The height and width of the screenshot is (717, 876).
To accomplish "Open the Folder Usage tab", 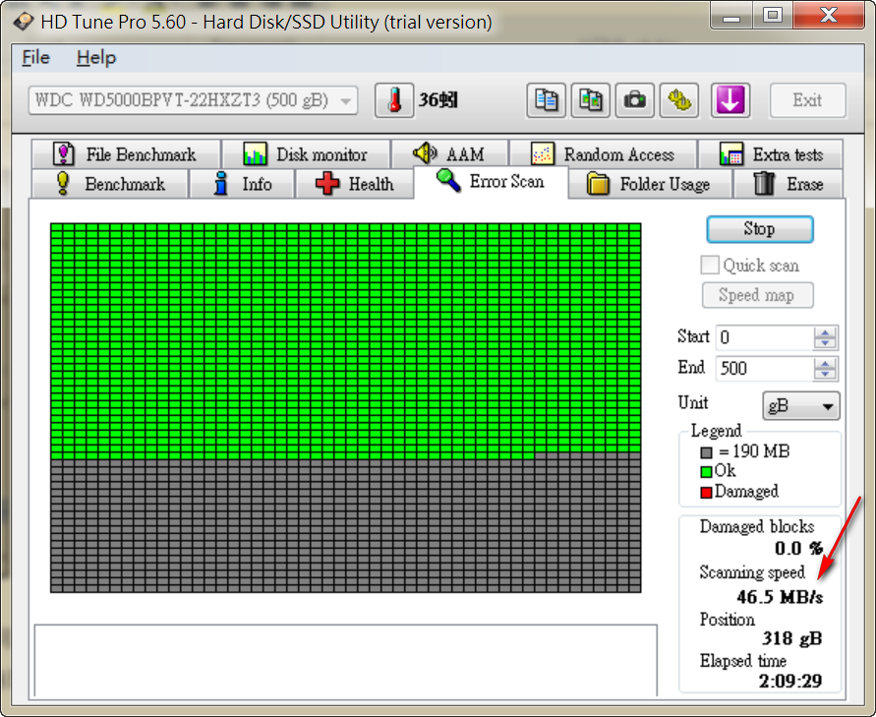I will (x=650, y=184).
